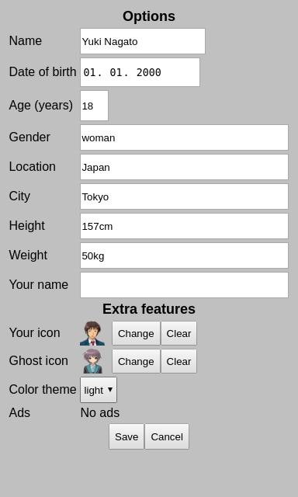
Task: Focus the Location field showing Japan
Action: tap(184, 167)
